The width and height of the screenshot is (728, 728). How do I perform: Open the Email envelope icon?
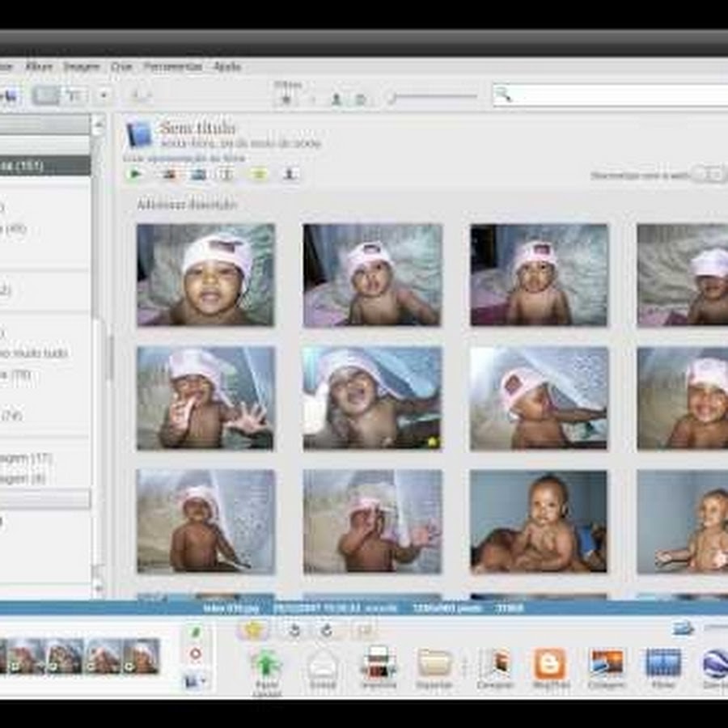(322, 665)
